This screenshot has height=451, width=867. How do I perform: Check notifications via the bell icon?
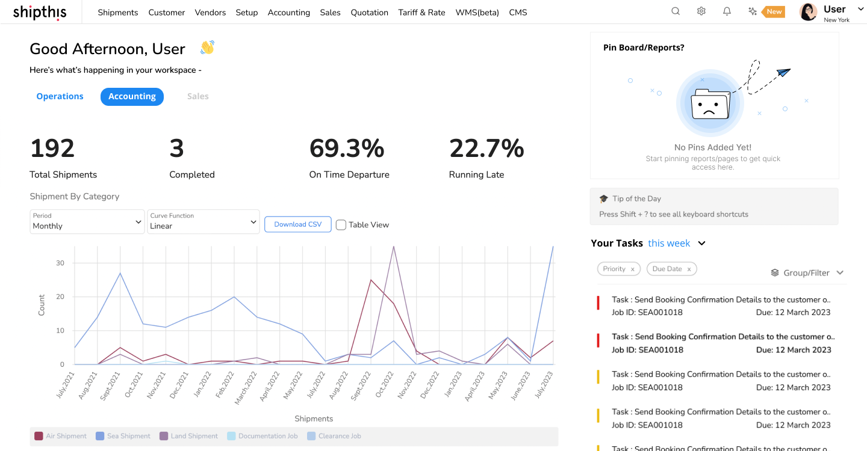point(727,11)
